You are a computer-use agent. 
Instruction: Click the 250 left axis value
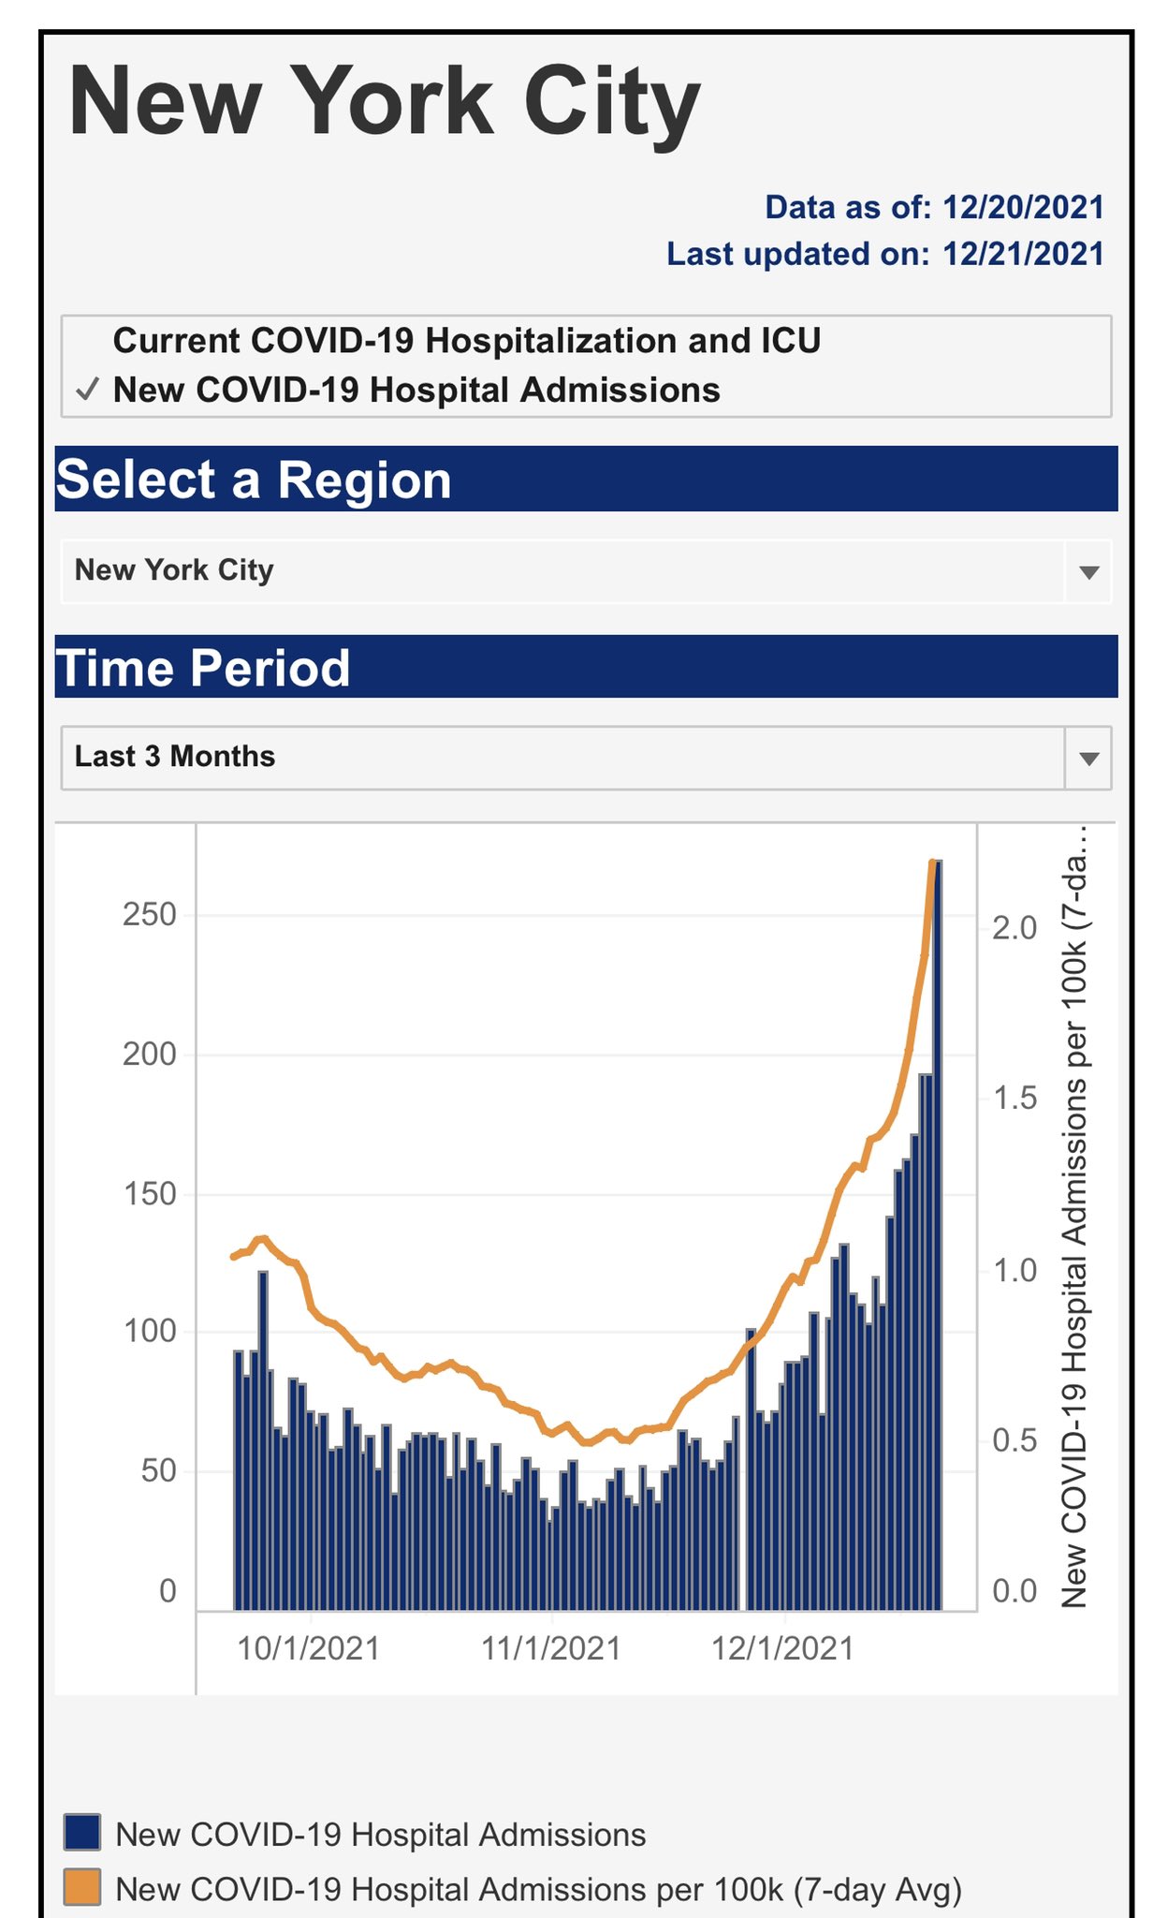[x=150, y=915]
